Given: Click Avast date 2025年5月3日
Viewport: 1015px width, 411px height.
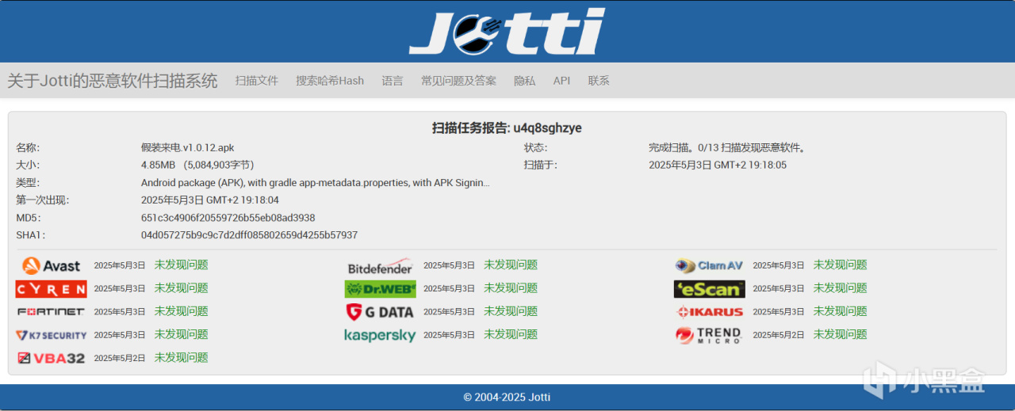Looking at the screenshot, I should [120, 266].
